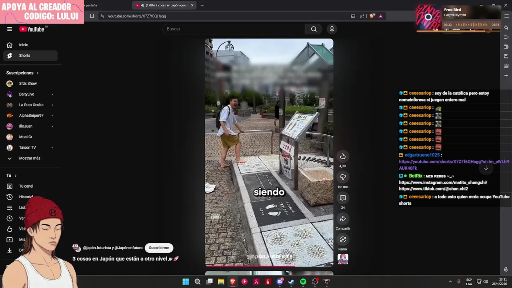Screen dimensions: 512x288
Task: Open the Brave Rewards triangle icon
Action: (x=380, y=16)
